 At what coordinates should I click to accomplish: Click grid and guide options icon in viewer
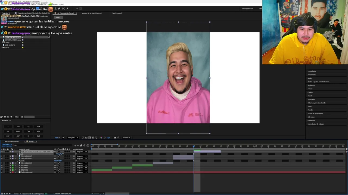tap(96, 138)
